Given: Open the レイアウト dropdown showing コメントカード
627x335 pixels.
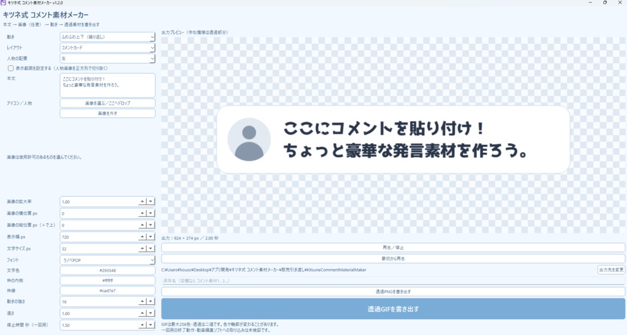Looking at the screenshot, I should (107, 48).
